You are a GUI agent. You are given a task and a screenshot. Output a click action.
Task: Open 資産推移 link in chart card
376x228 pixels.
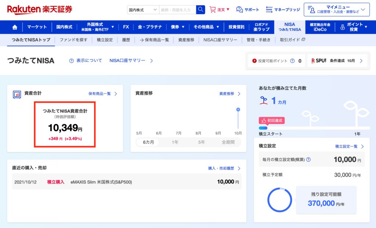227,94
